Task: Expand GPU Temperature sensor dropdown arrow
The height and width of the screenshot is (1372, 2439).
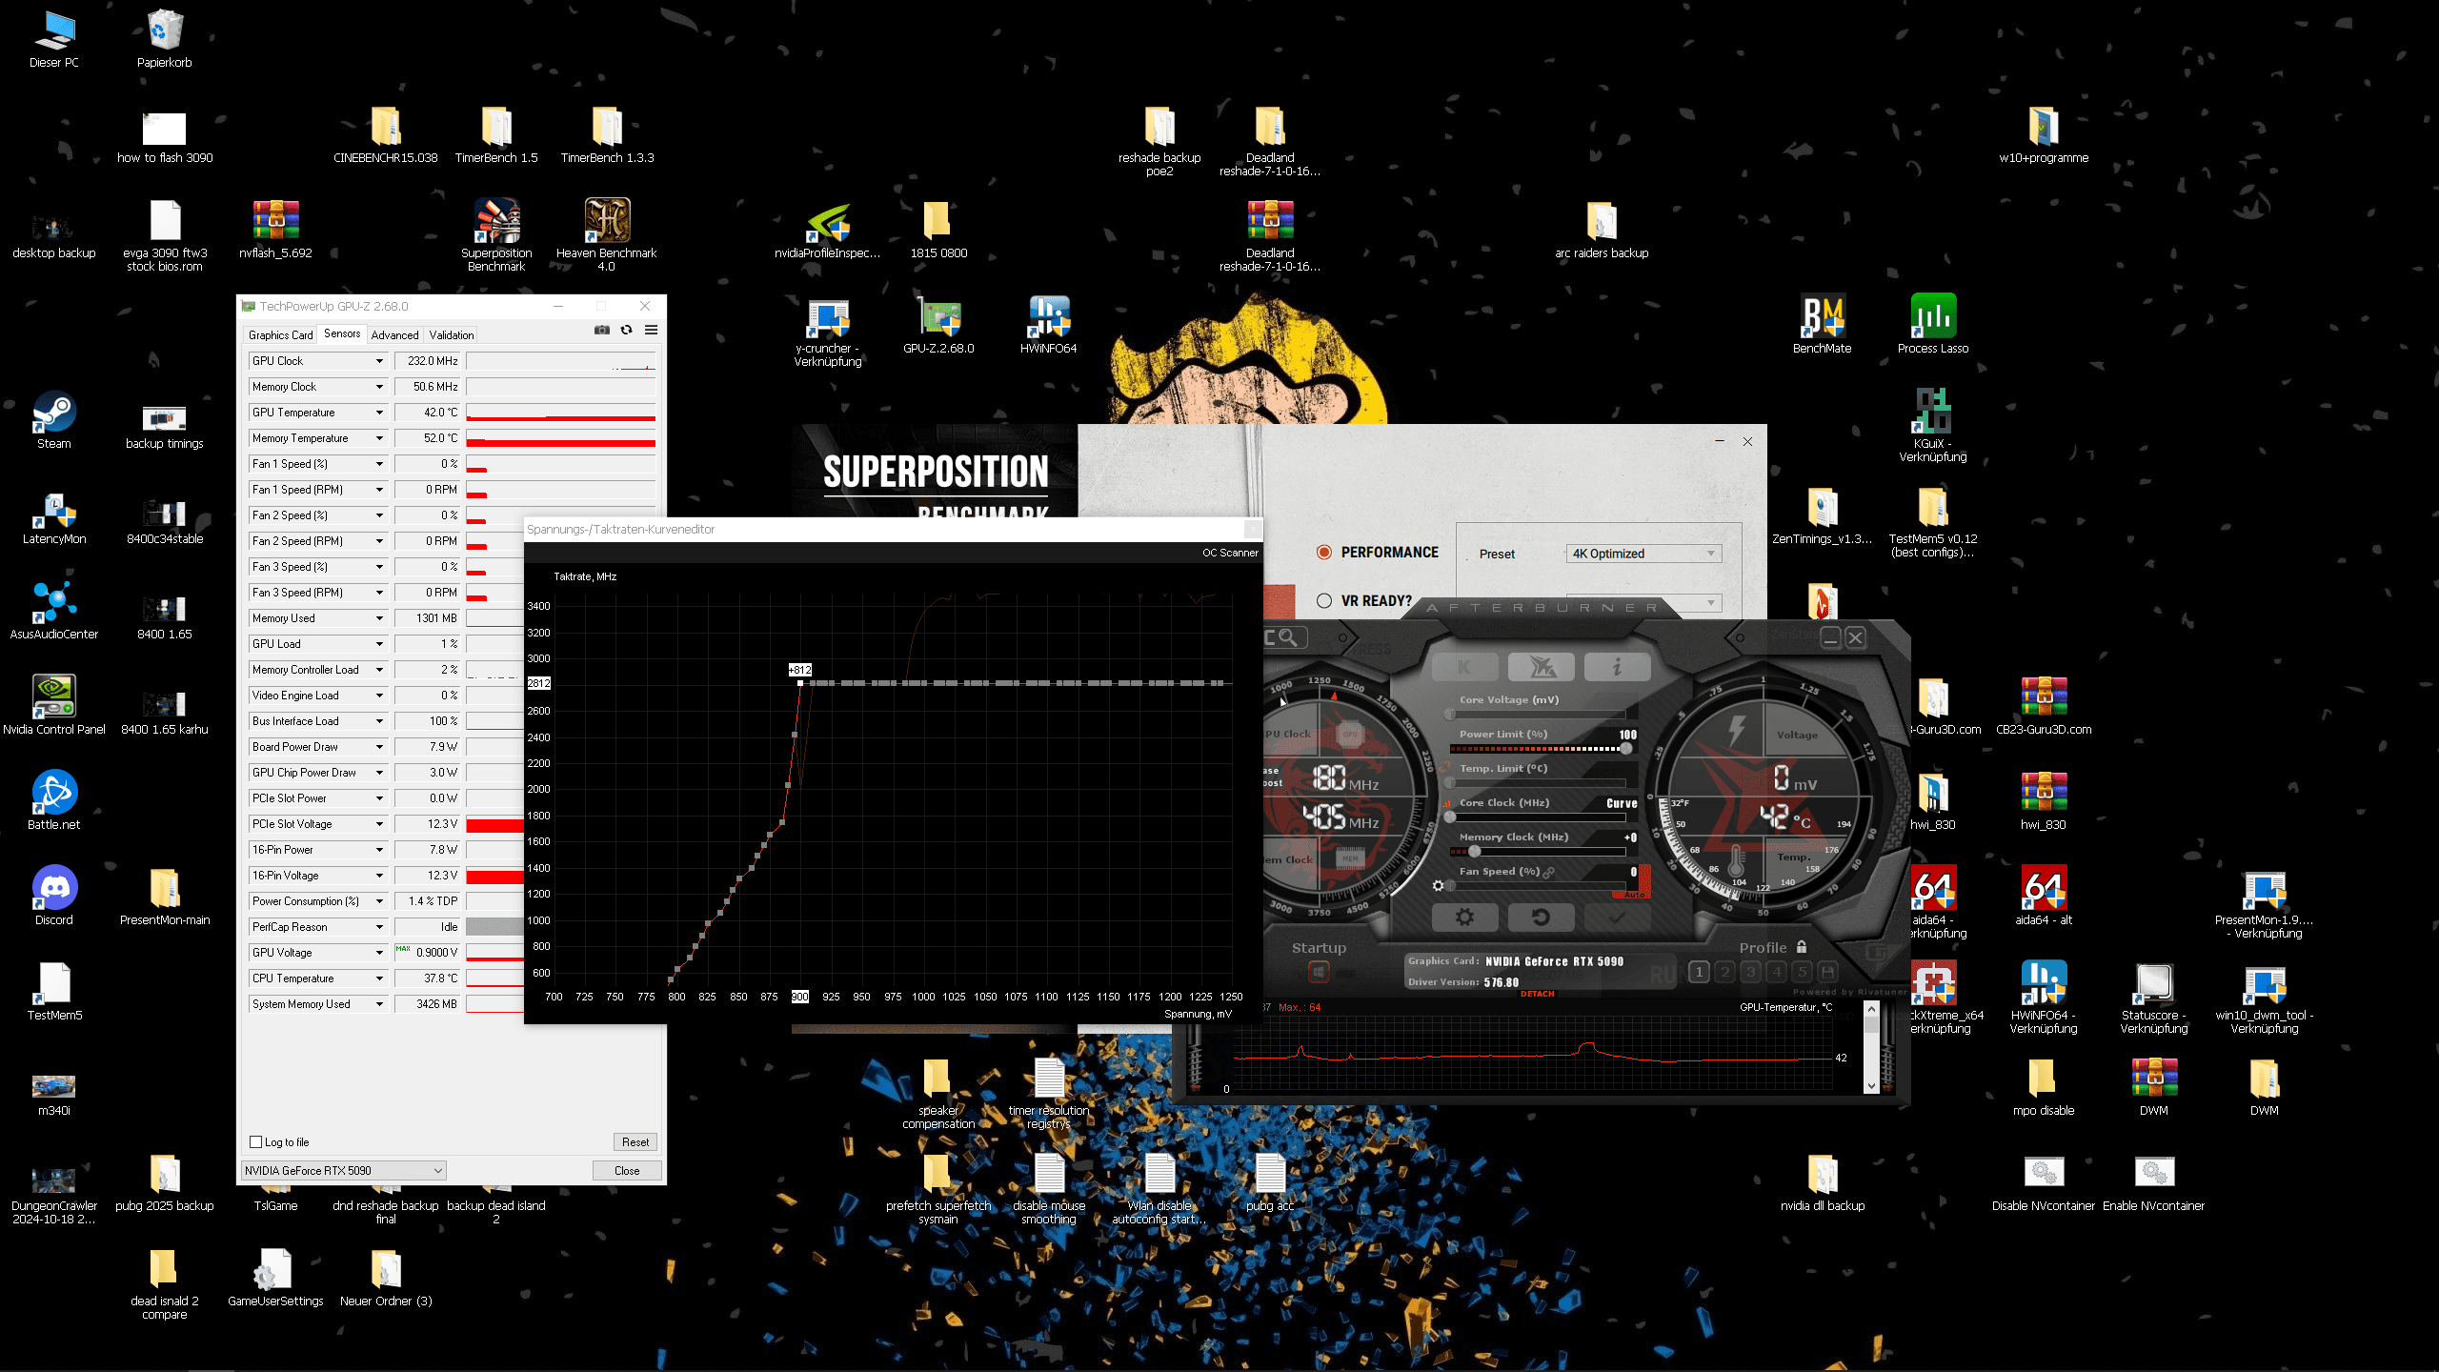Action: pyautogui.click(x=379, y=413)
